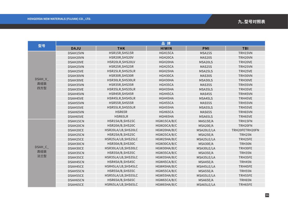Screen dimensions: 288x210
Task: Click the HIWIN column header
Action: click(x=166, y=48)
